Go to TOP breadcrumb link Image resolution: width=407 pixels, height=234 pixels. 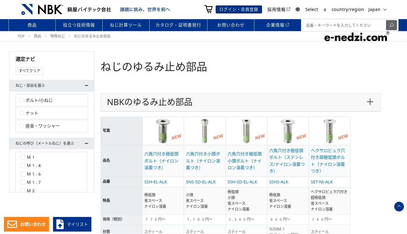21,36
